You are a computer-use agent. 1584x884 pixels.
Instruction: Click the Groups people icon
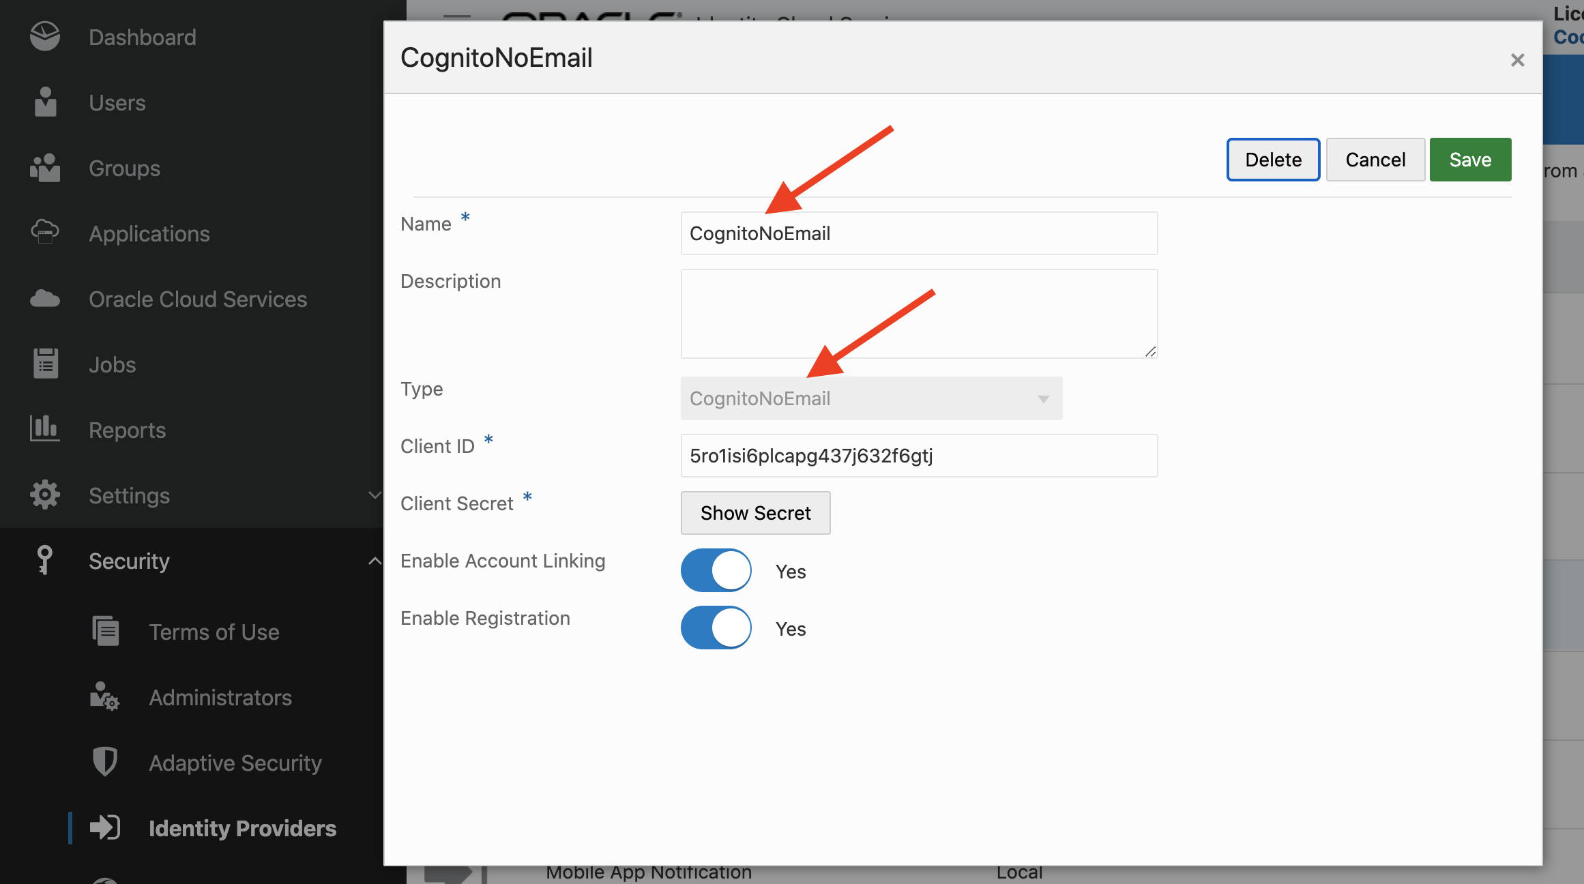pos(45,168)
